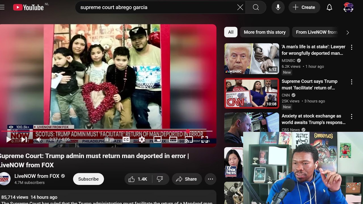Mute the video volume
Image resolution: width=363 pixels, height=204 pixels.
coord(39,139)
